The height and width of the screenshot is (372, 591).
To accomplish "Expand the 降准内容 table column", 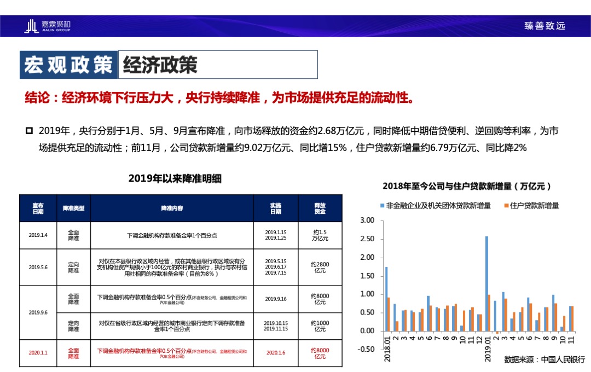I will 172,208.
